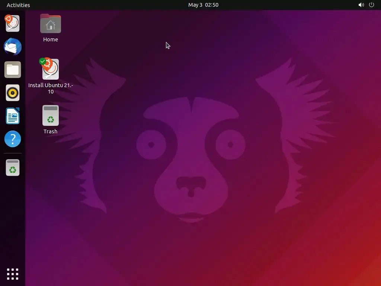
Task: Launch Rhythmbox music player from dock
Action: click(x=13, y=93)
